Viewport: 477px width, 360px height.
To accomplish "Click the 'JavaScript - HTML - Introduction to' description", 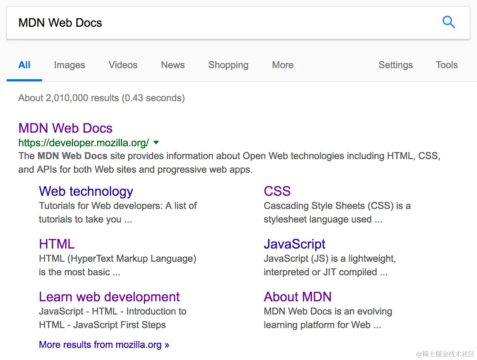I will [x=113, y=318].
